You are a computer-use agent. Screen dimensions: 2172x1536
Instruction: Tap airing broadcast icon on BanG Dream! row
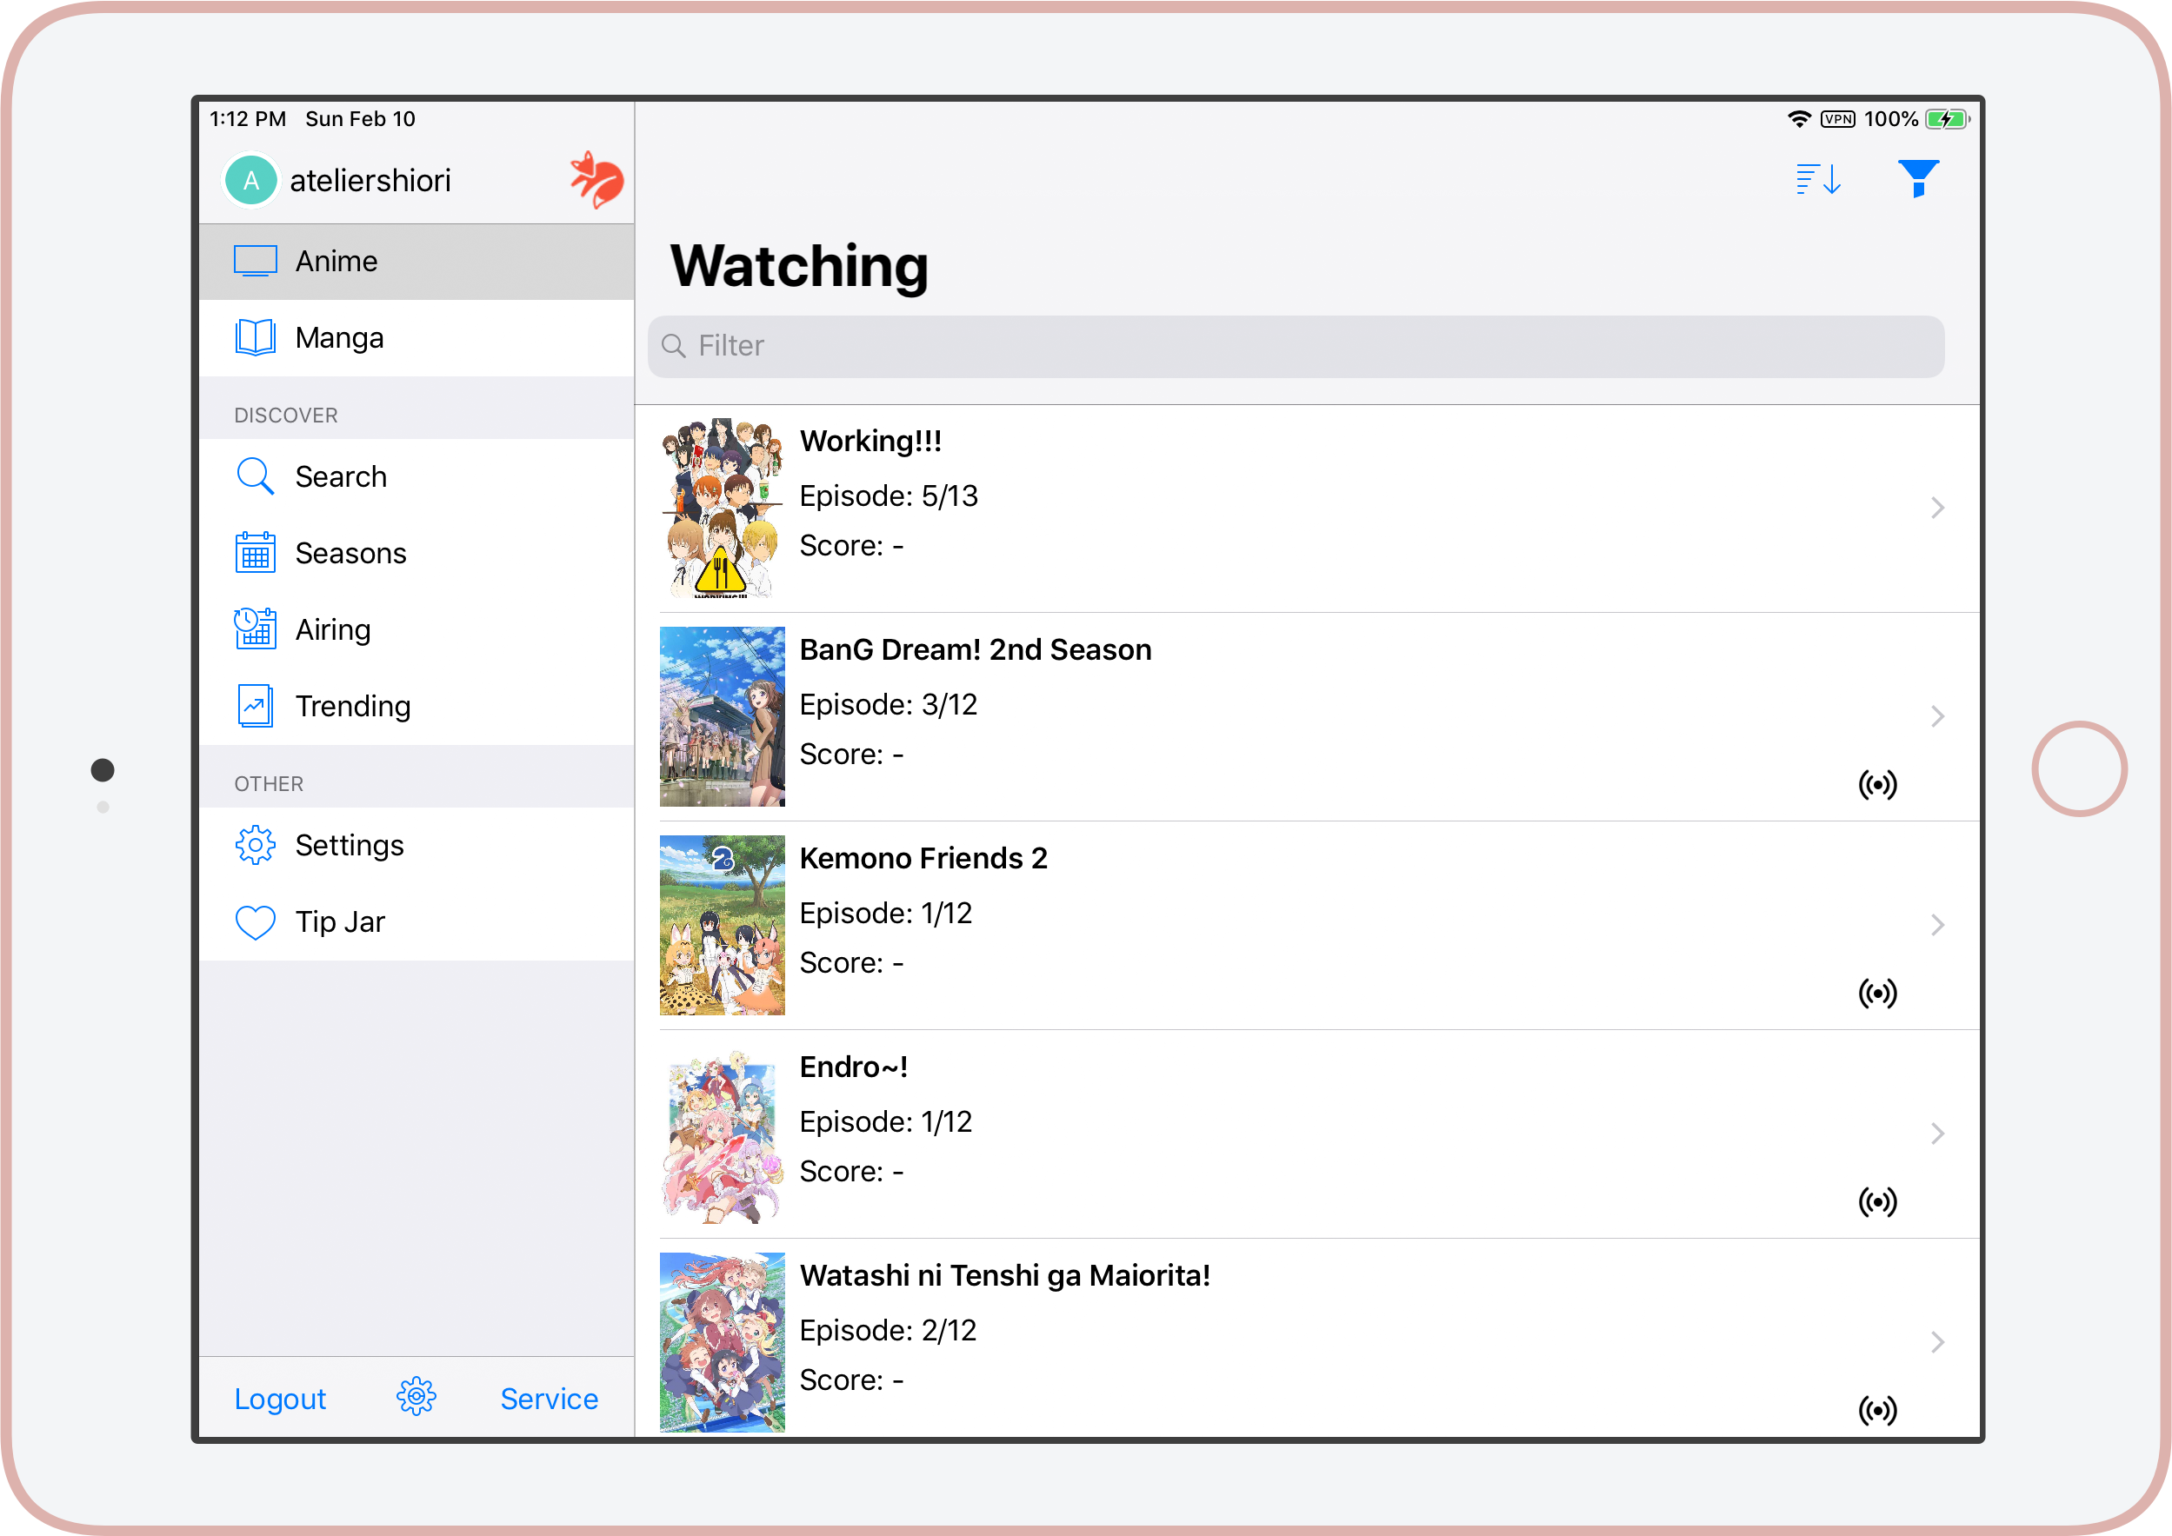click(1878, 784)
